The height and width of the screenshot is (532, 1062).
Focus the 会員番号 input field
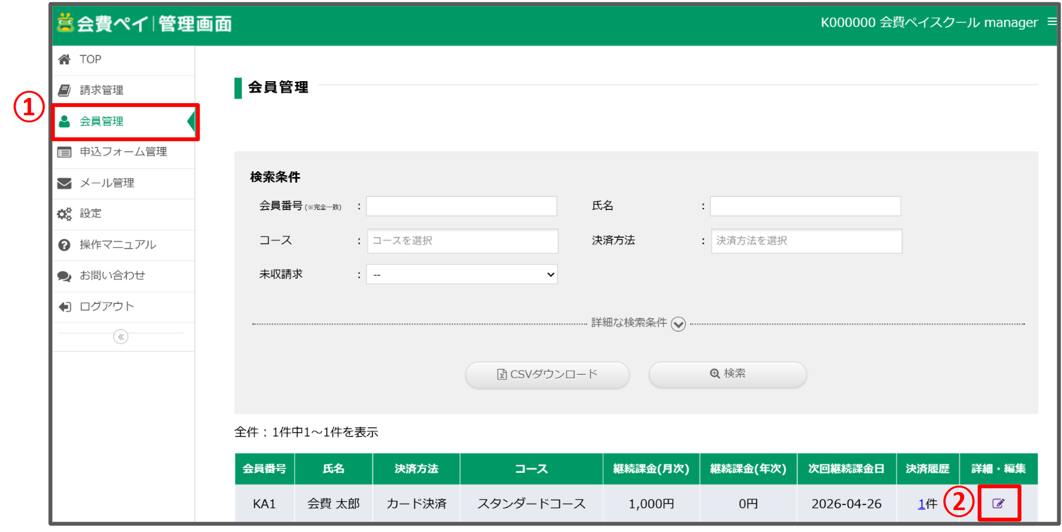461,206
